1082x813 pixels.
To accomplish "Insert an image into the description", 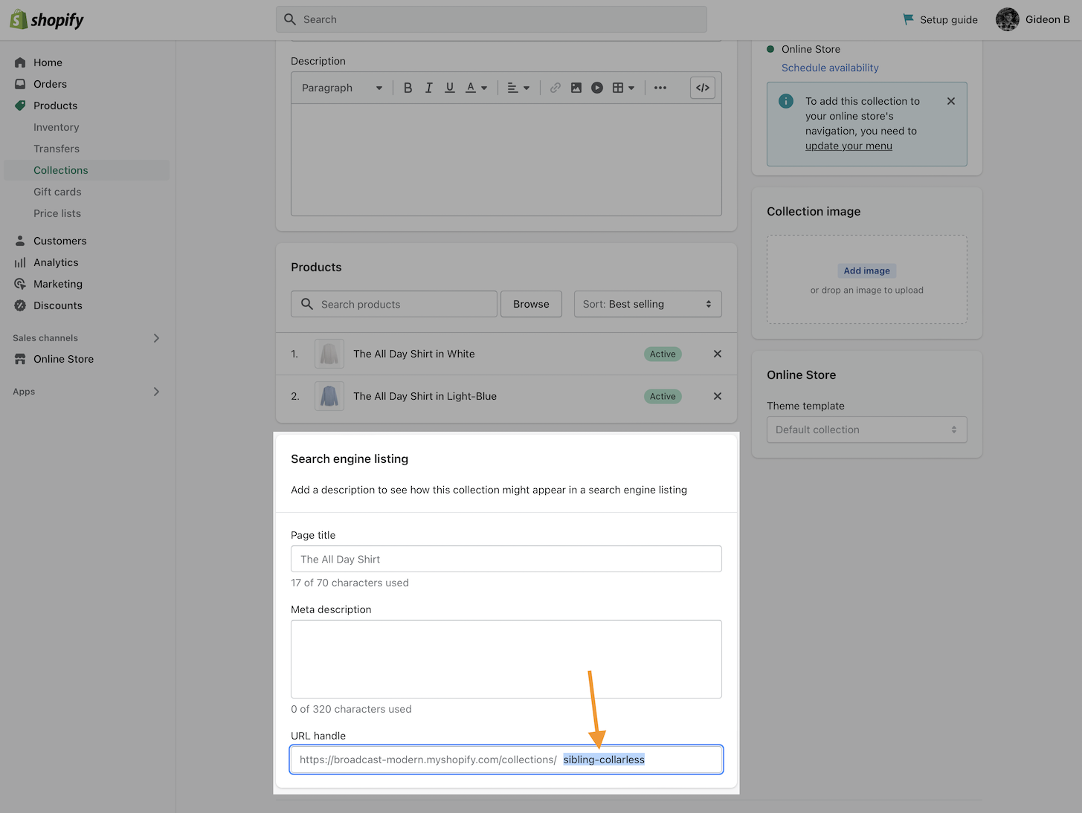I will point(576,88).
